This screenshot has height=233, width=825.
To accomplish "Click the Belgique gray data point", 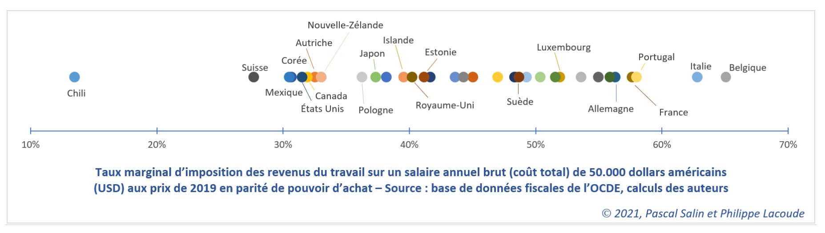I will [x=726, y=77].
